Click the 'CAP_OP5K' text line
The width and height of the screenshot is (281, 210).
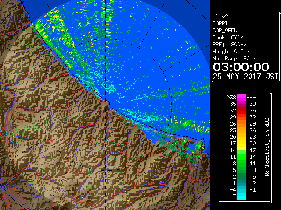tap(225, 31)
